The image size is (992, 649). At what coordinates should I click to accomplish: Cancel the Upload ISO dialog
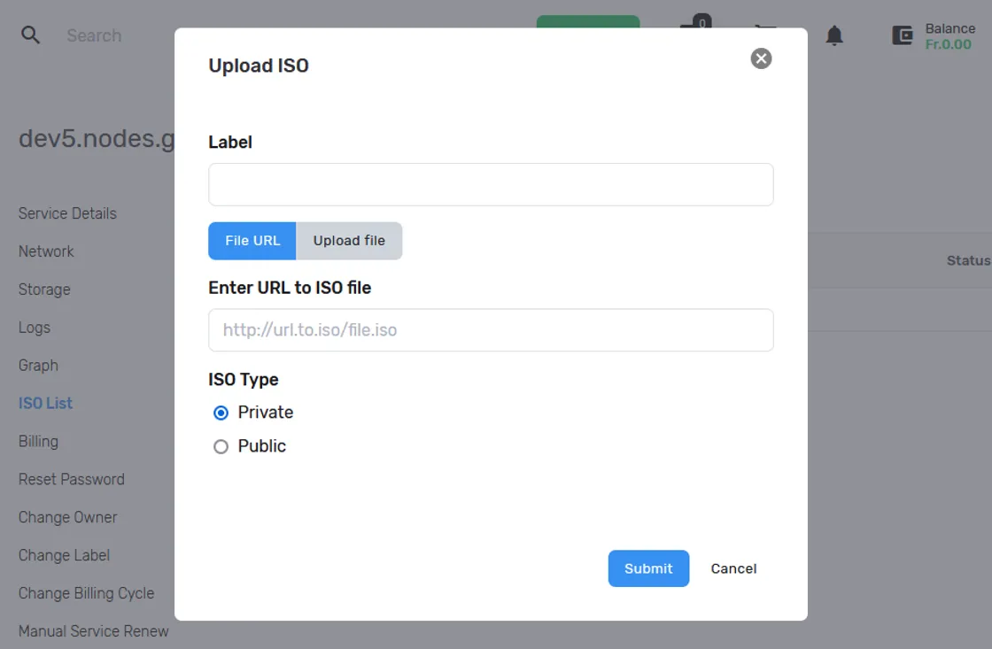pos(733,568)
